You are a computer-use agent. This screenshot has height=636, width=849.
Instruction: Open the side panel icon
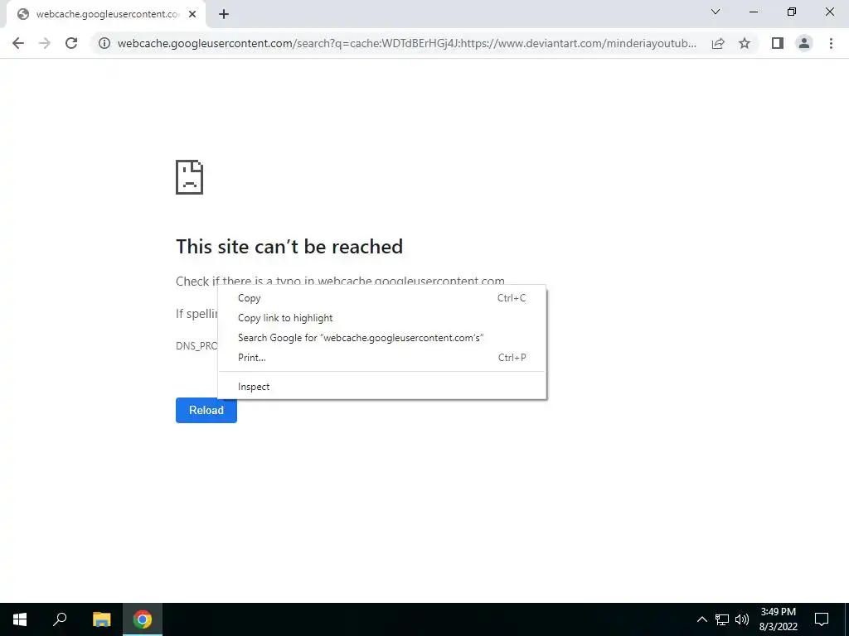(778, 43)
